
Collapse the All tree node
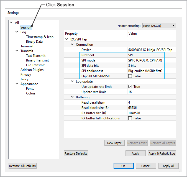click(x=11, y=22)
